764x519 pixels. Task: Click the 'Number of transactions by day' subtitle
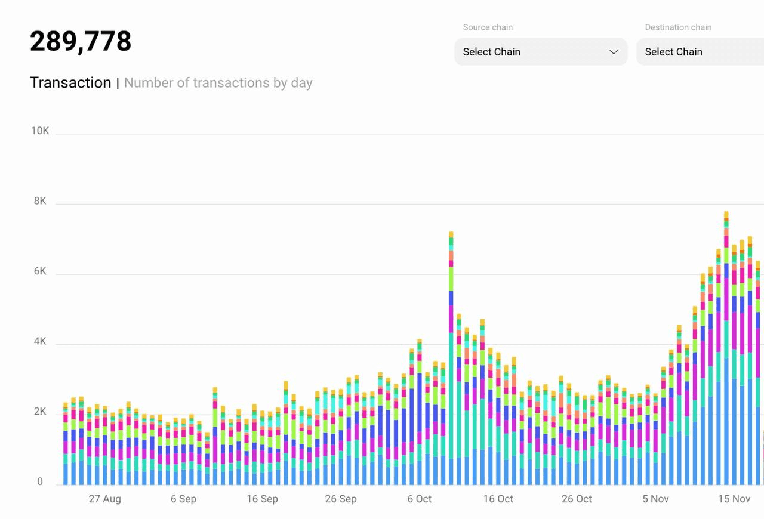point(218,83)
